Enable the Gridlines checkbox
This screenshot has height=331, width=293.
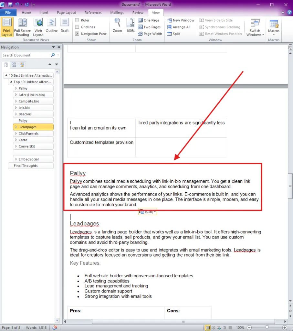(x=77, y=27)
